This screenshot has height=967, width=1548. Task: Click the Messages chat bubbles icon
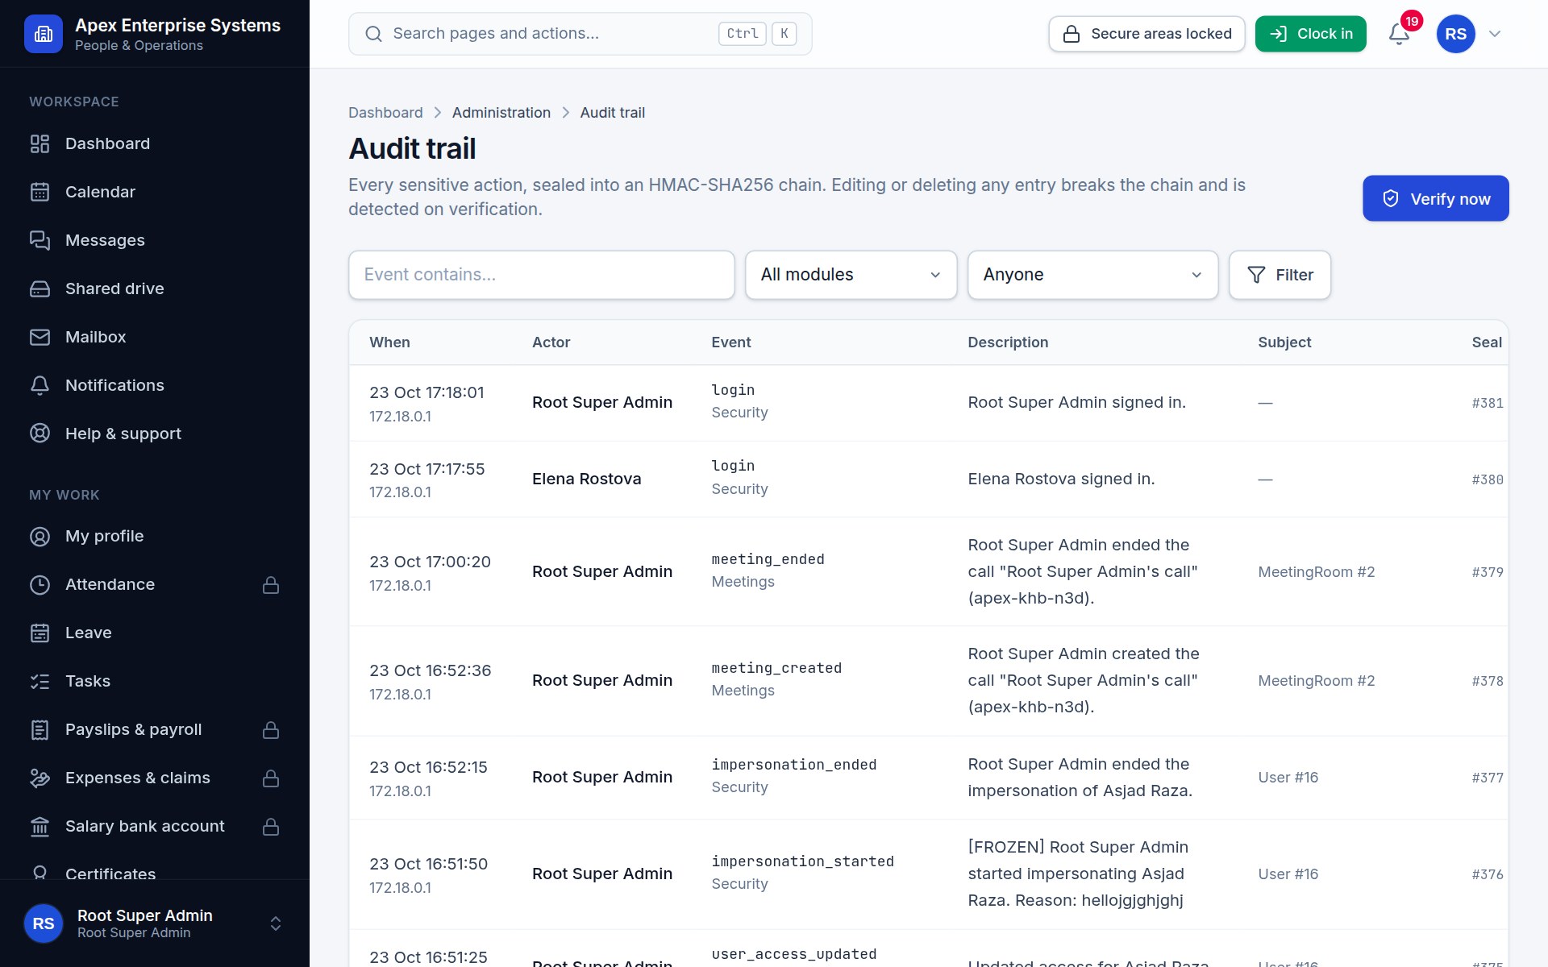40,240
